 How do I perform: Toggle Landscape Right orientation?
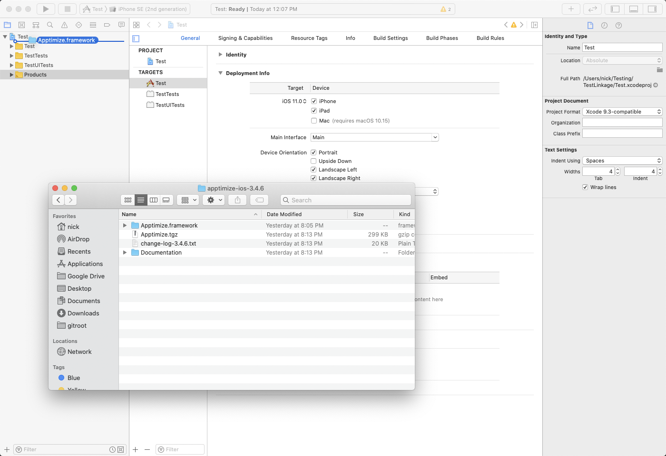tap(313, 178)
